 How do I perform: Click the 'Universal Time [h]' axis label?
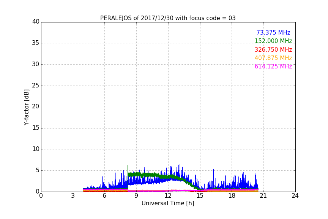click(168, 203)
